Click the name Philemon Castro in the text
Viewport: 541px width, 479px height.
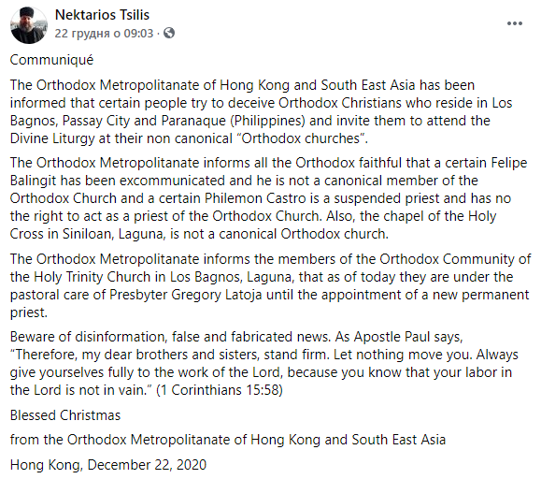(255, 198)
